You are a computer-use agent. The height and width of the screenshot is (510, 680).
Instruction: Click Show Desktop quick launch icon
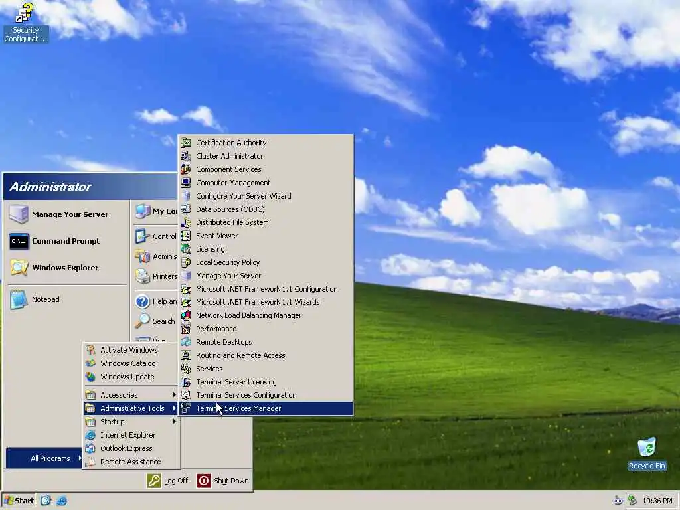coord(46,501)
